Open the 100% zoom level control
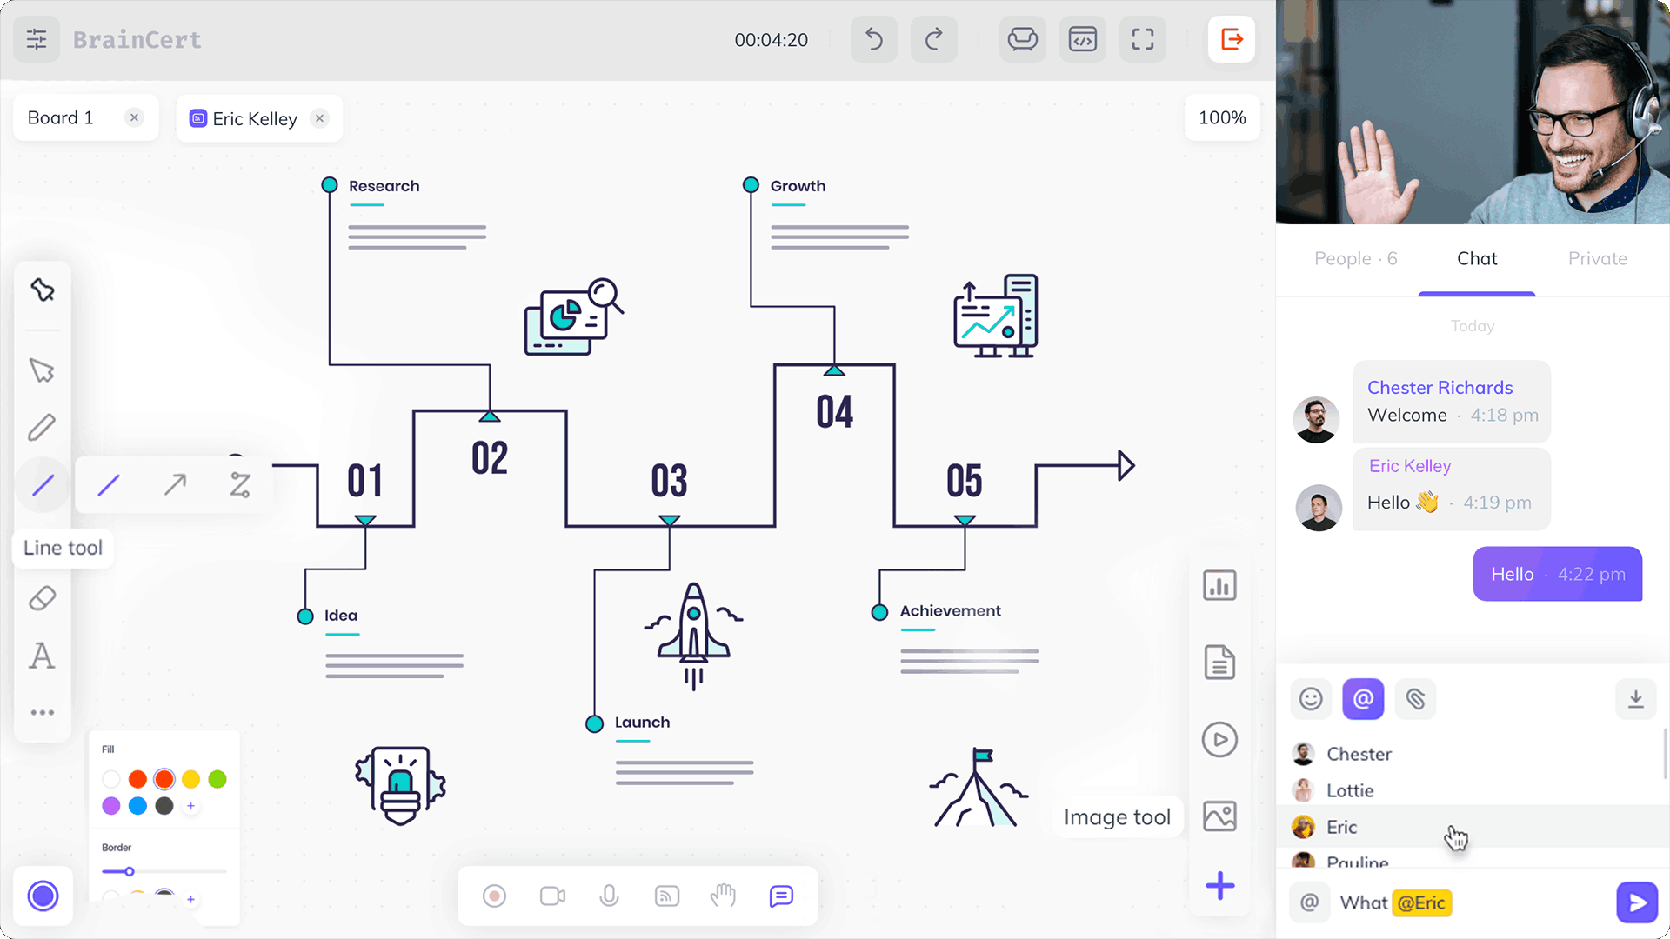Screen dimensions: 1670x939 pyautogui.click(x=1222, y=117)
